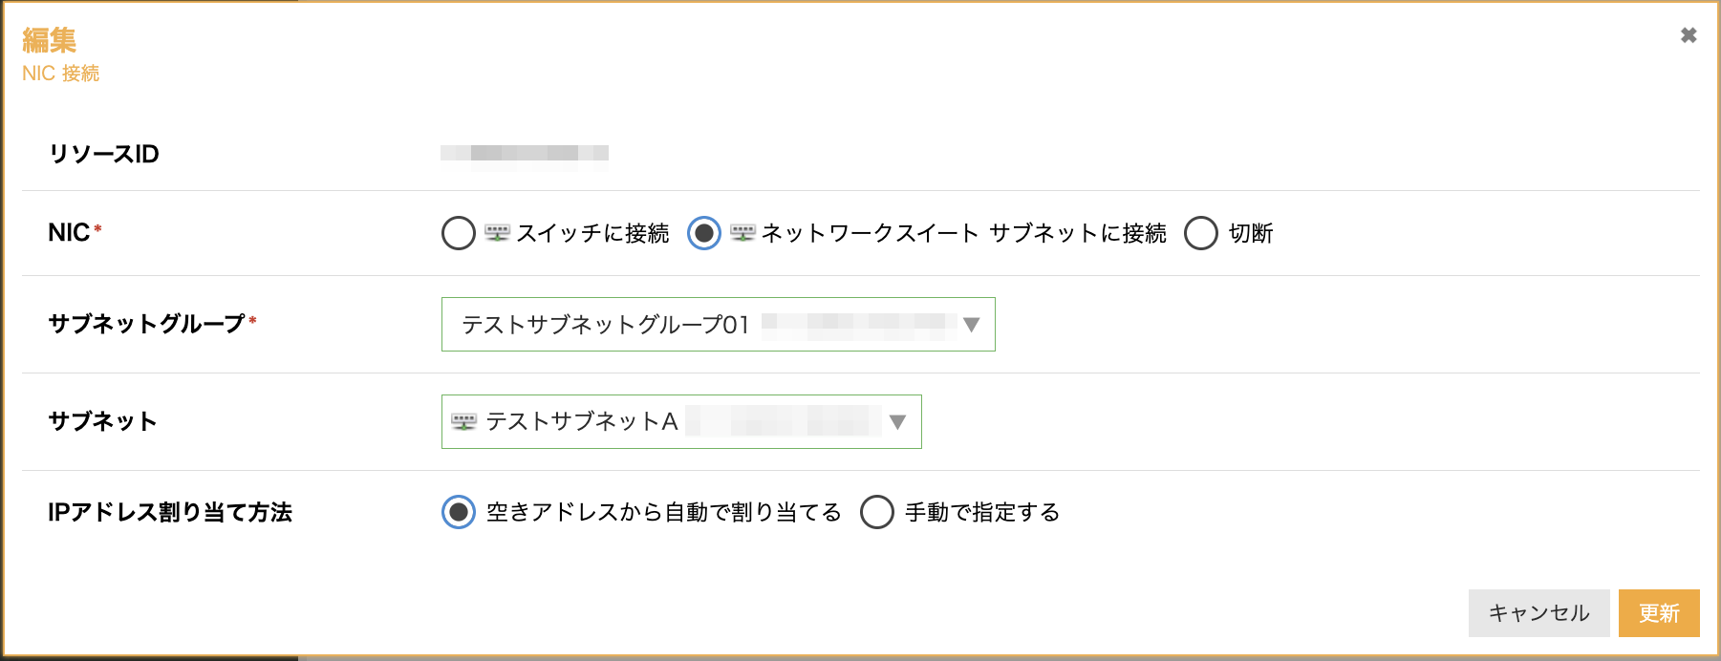
Task: Click the IPアドレス割り当て方法 label
Action: click(x=170, y=512)
